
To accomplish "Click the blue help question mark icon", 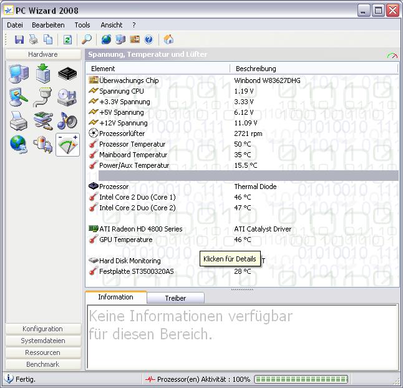I will pyautogui.click(x=149, y=39).
